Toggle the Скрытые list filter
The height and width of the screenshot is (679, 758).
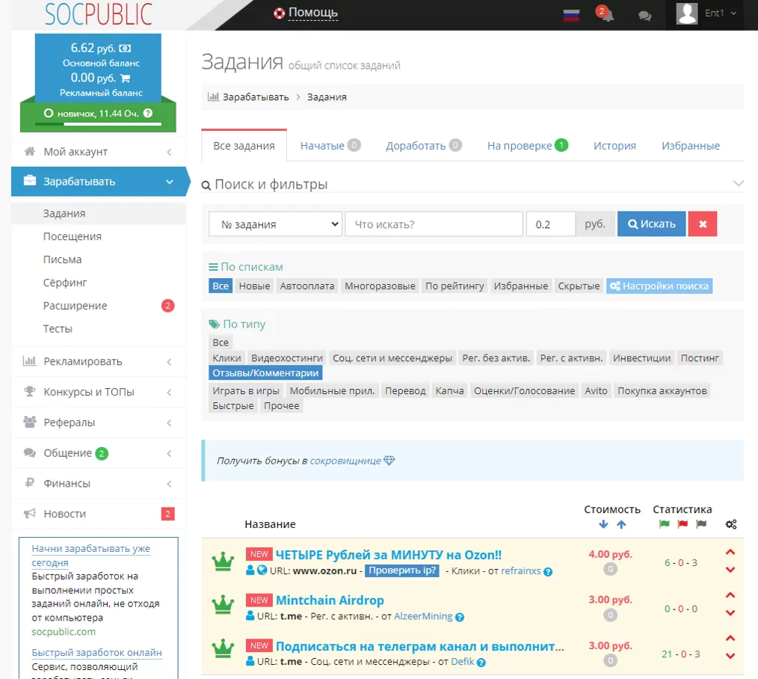[579, 286]
